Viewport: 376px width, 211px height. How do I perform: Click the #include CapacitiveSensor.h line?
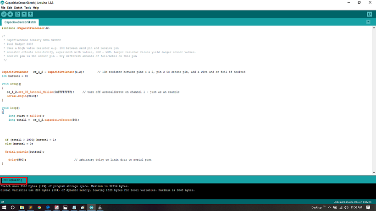point(26,28)
